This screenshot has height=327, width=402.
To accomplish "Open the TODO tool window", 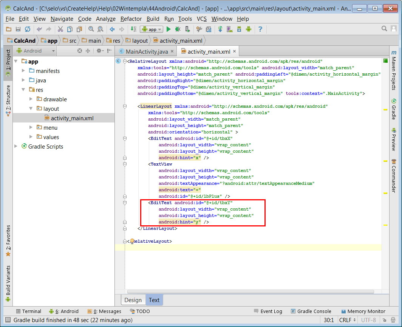I will click(x=140, y=312).
